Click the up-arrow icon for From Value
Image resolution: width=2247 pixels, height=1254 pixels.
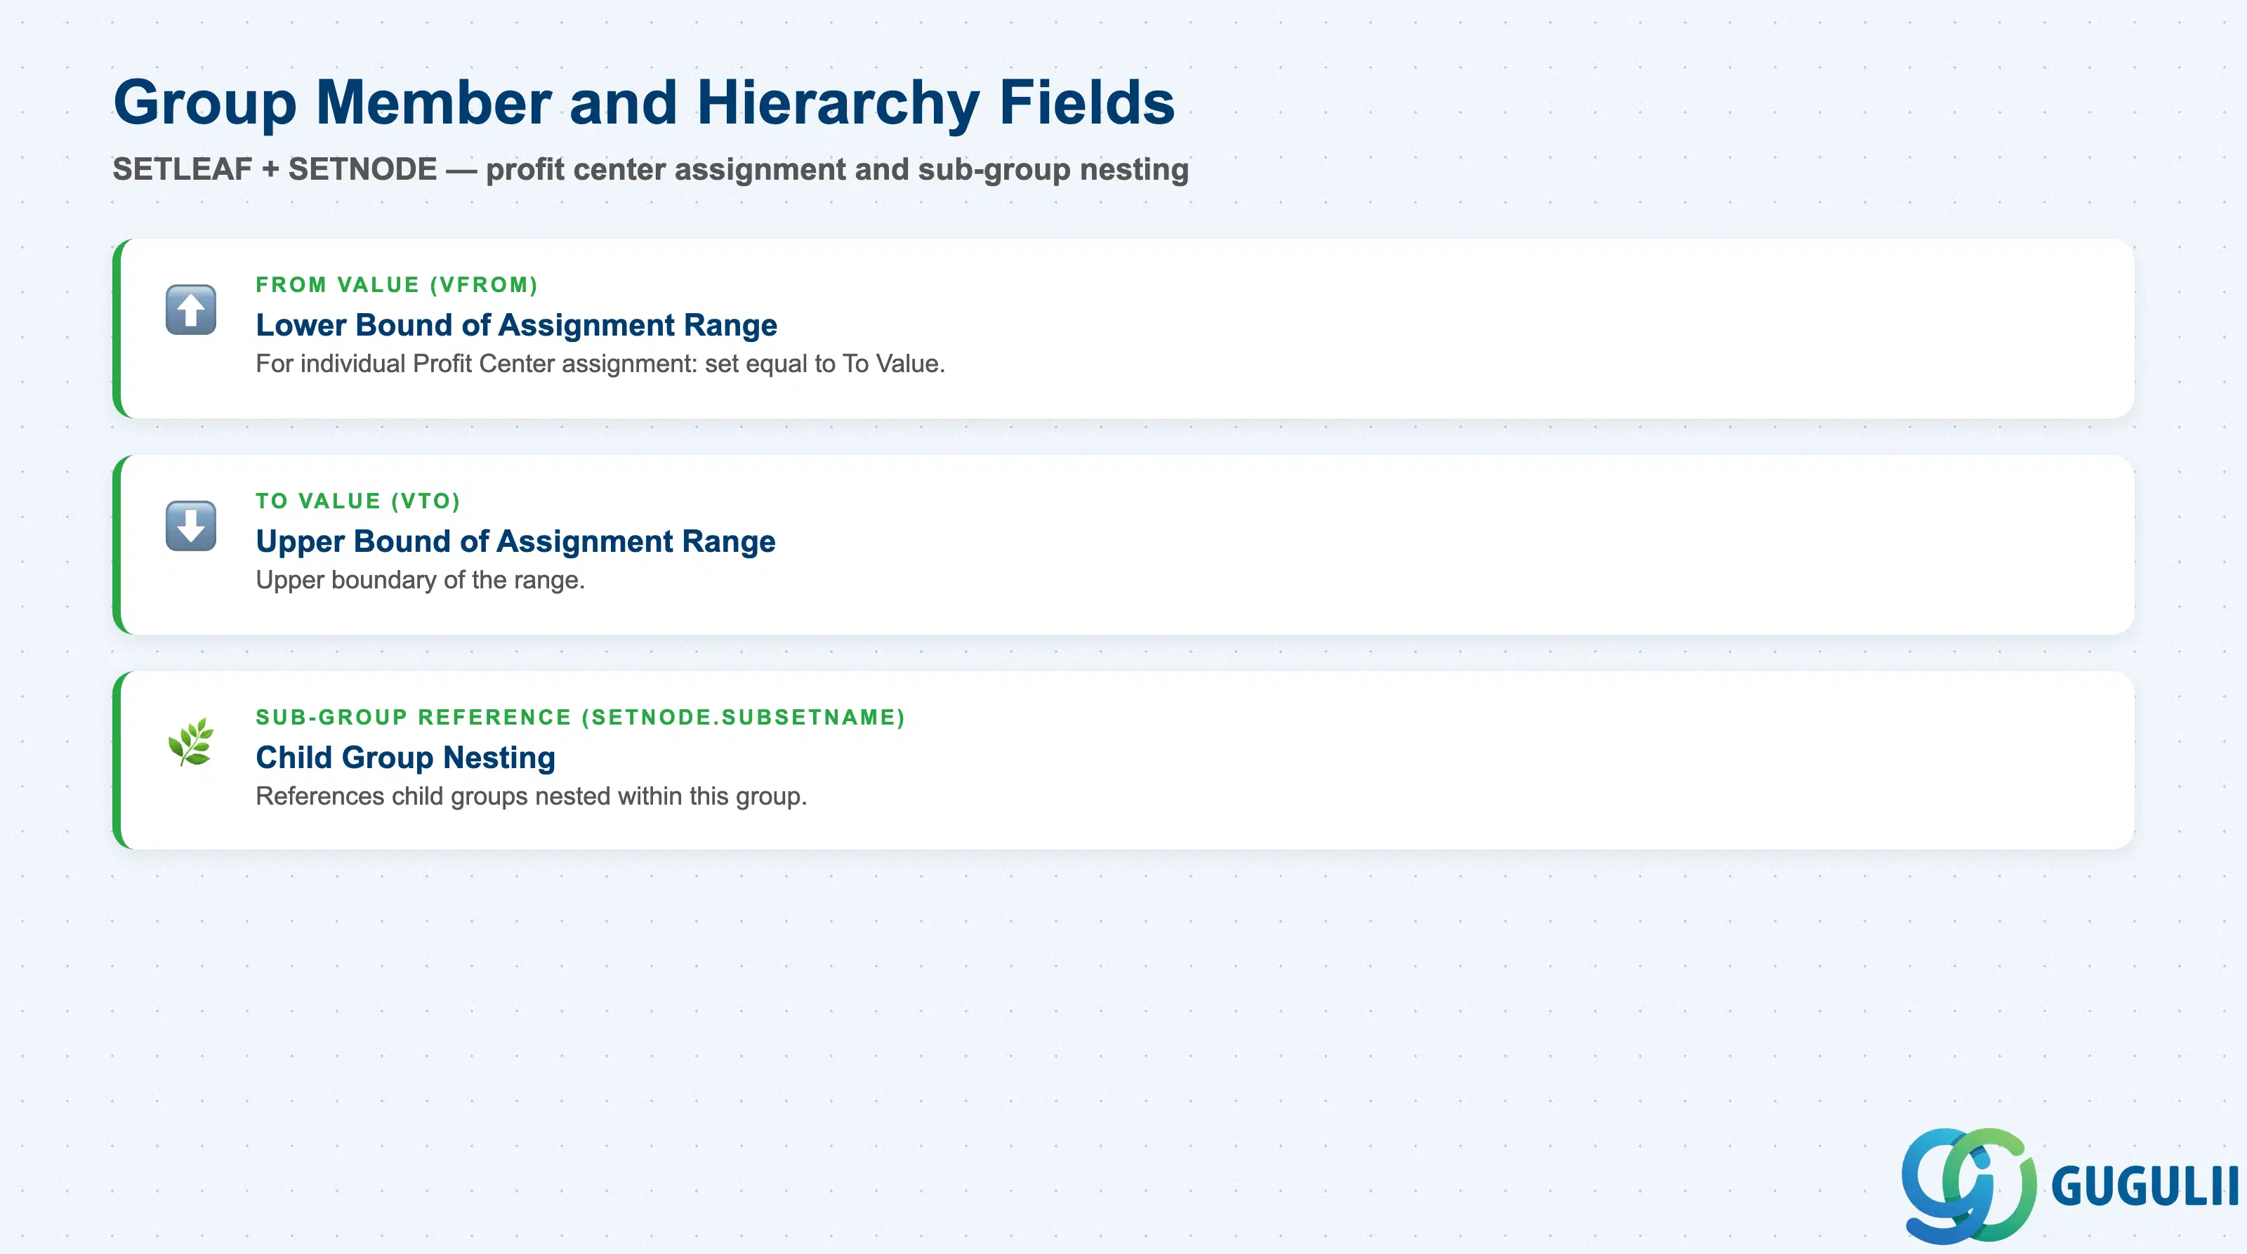coord(191,310)
